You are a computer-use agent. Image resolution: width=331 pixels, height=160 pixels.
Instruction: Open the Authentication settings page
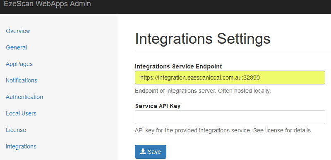pos(24,97)
